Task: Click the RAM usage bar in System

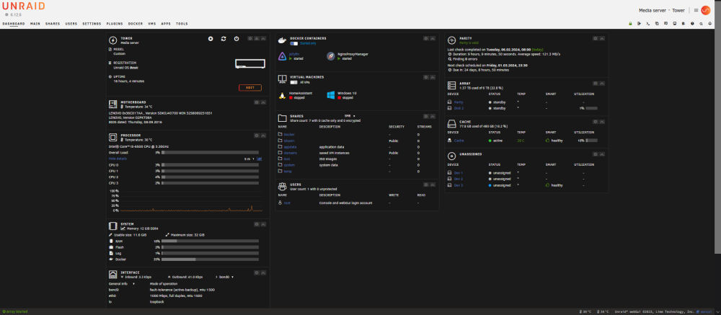Action: (210, 241)
